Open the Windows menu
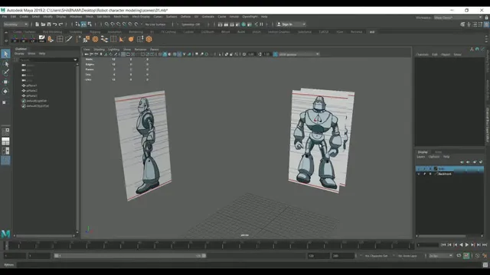The image size is (490, 275). coord(76,17)
